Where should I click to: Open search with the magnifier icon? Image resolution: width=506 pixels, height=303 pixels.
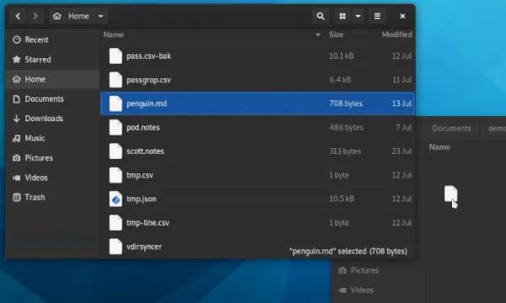(x=320, y=16)
